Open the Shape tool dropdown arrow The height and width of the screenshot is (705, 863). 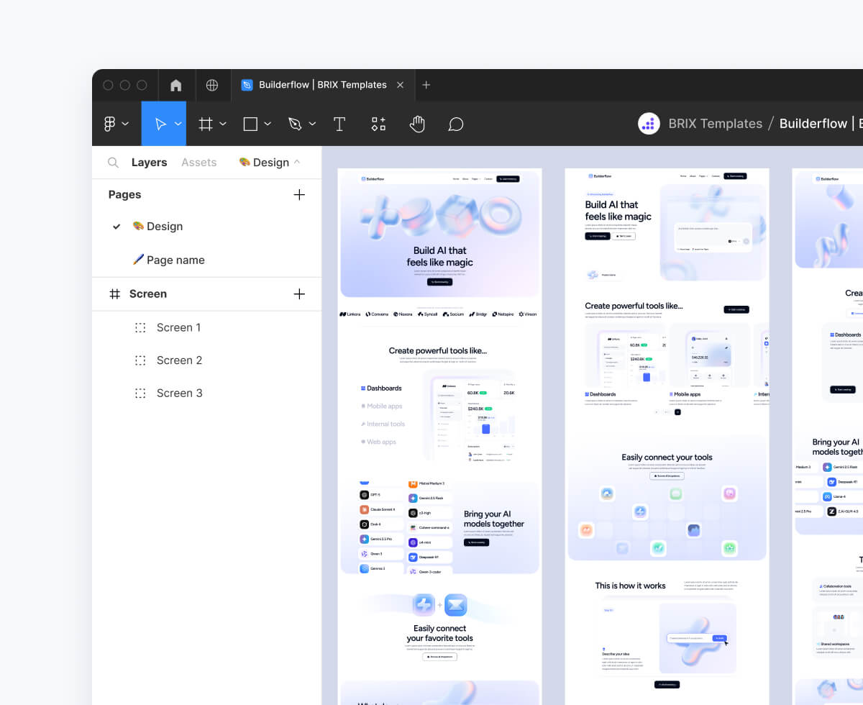pyautogui.click(x=267, y=123)
